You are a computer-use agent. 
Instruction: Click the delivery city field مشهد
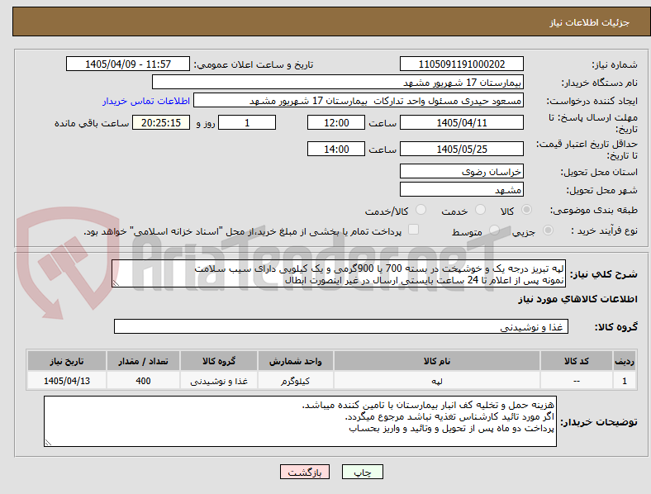[x=461, y=190]
